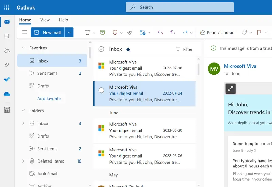Open Files paperclip icon in left rail
The width and height of the screenshot is (272, 187).
tap(7, 65)
